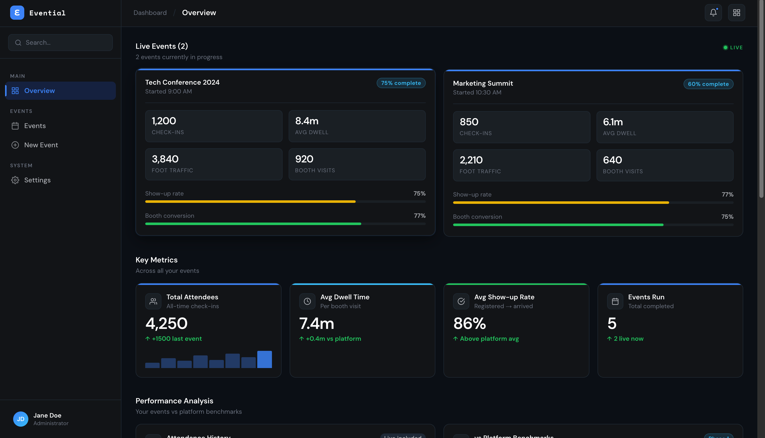This screenshot has width=765, height=438.
Task: Click the 3,840 foot traffic tile
Action: (214, 164)
